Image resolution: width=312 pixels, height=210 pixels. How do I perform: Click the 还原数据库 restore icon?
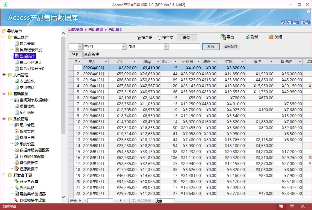tap(17, 169)
